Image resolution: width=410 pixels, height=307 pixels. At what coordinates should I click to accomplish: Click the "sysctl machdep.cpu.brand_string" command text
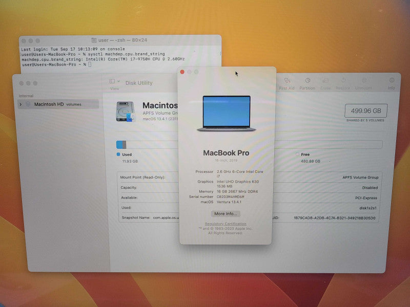(x=126, y=54)
